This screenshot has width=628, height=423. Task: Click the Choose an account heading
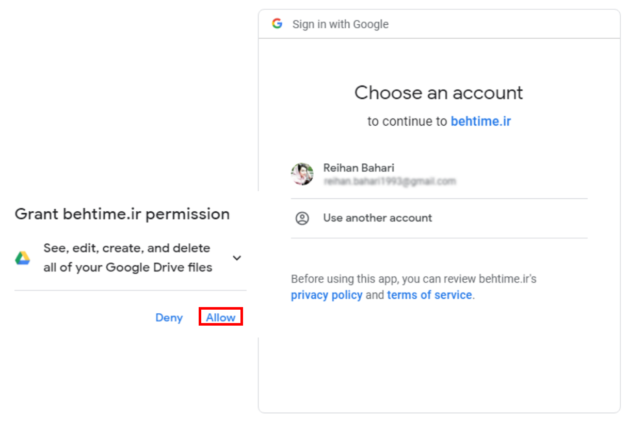pyautogui.click(x=439, y=93)
